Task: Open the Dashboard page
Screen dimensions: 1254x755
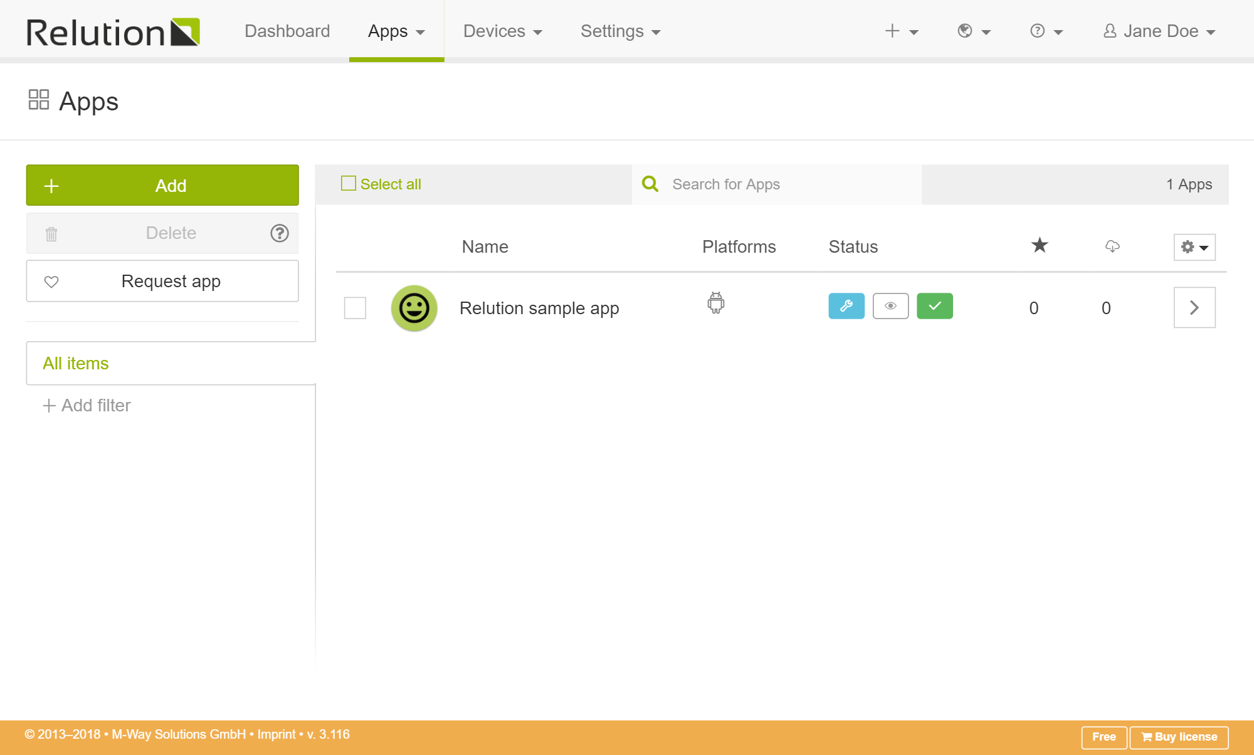Action: point(287,31)
